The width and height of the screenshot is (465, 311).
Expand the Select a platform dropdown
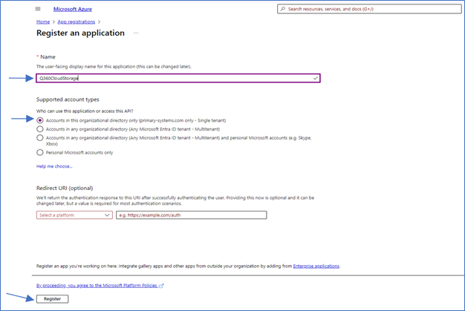click(74, 215)
